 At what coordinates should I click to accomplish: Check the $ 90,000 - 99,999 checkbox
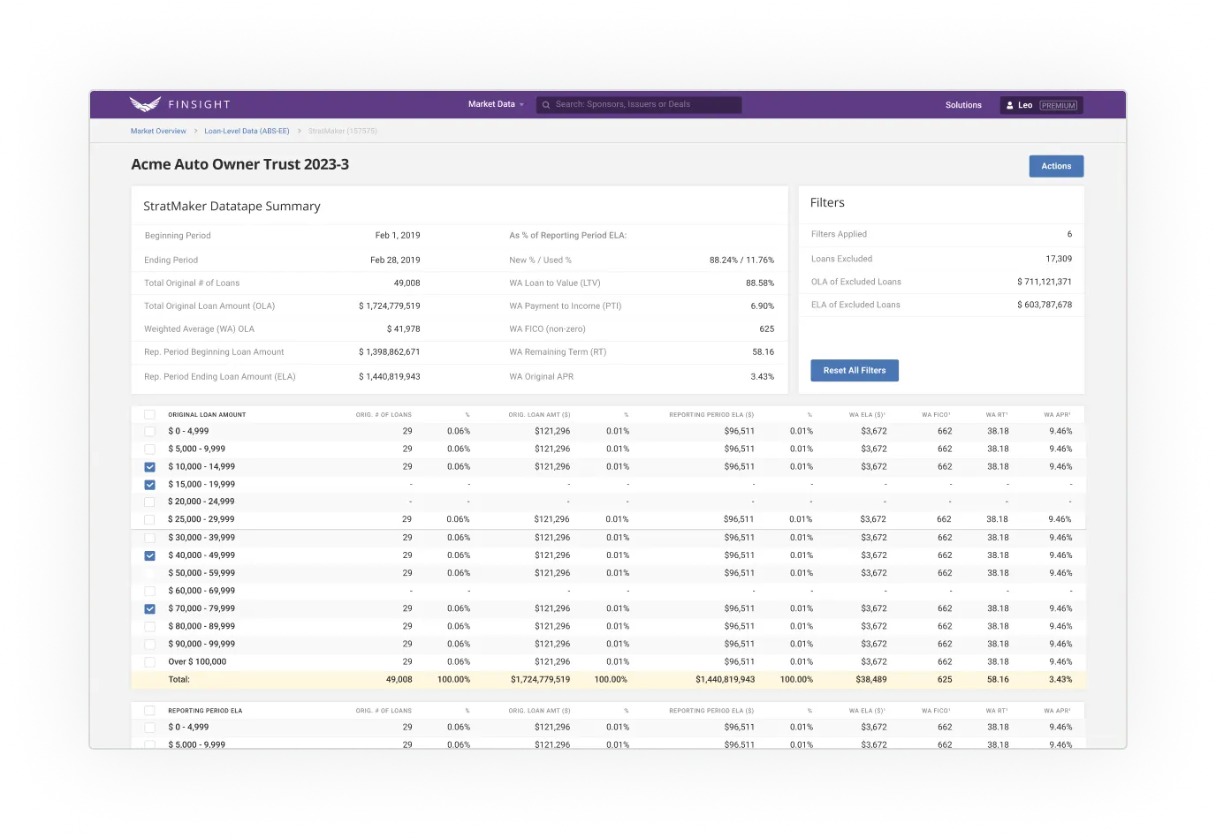point(149,644)
